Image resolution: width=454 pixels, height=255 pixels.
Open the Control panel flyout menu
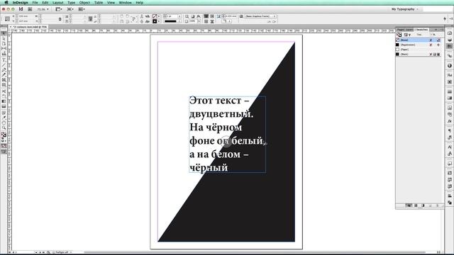pos(451,19)
